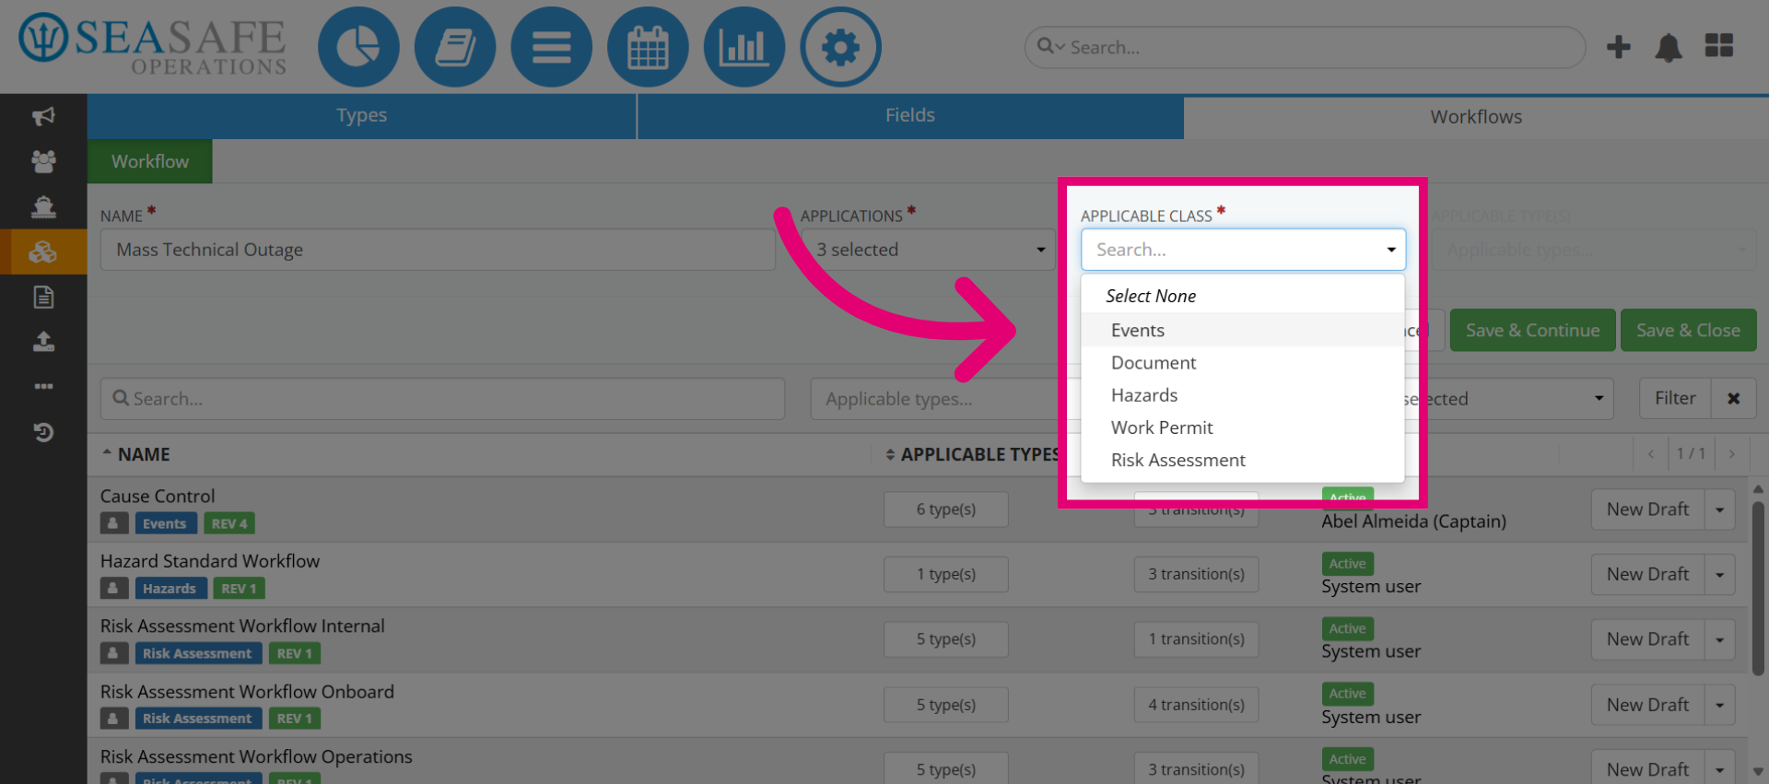Click Save & Close
Image resolution: width=1769 pixels, height=784 pixels.
coord(1688,330)
